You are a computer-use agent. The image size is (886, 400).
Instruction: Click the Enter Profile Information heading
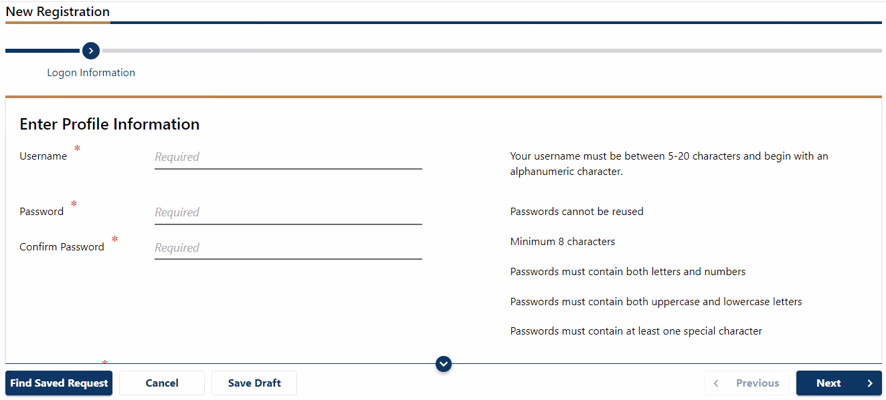(x=110, y=124)
